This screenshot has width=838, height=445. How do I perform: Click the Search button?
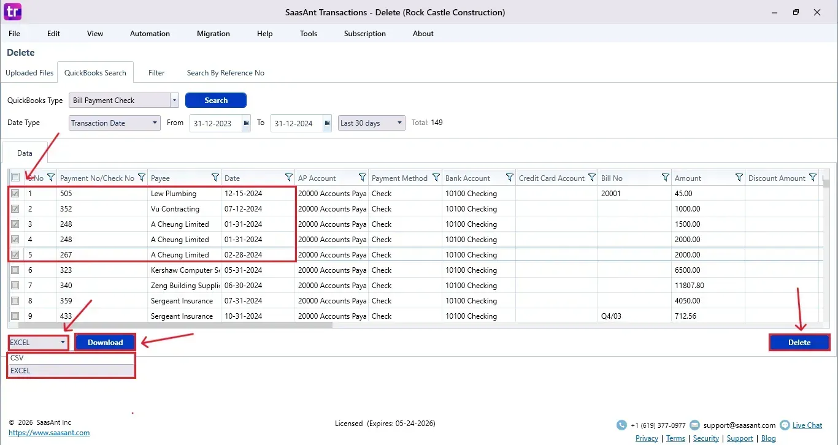tap(216, 101)
